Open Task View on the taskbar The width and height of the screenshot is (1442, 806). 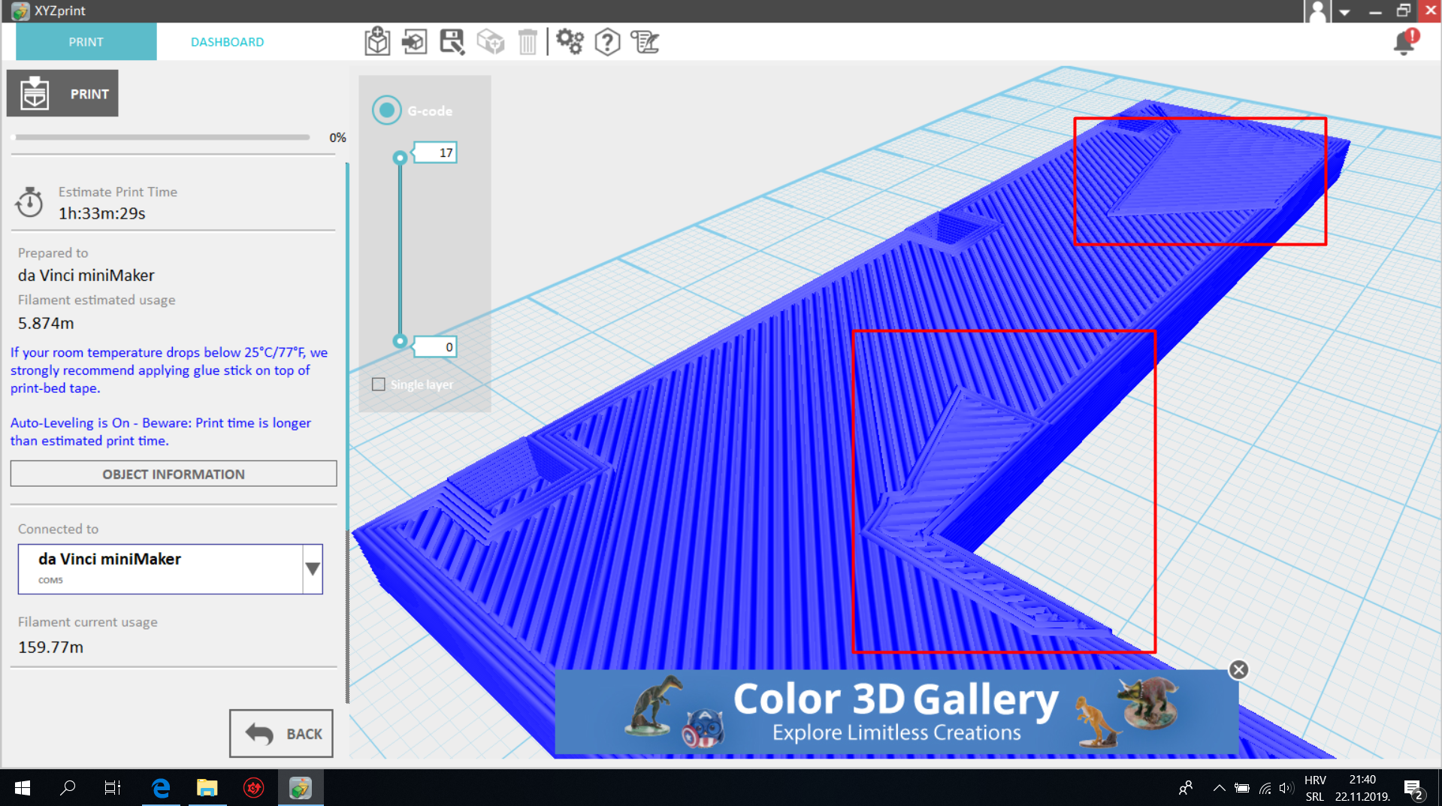click(x=113, y=787)
